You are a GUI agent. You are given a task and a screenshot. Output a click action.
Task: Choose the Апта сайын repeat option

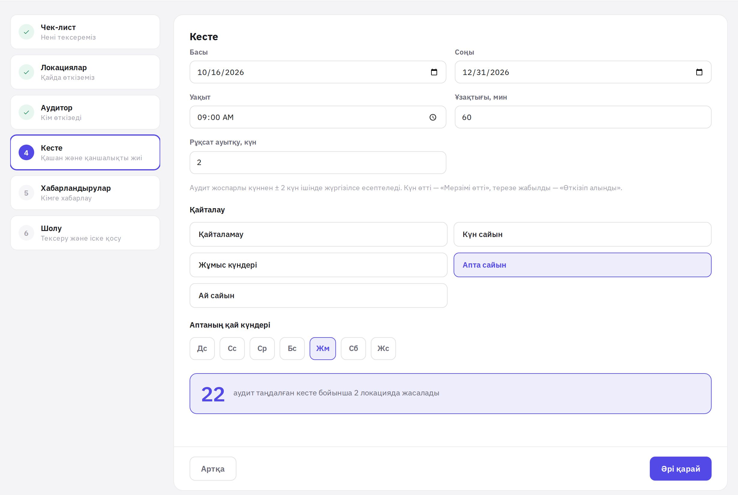(582, 265)
